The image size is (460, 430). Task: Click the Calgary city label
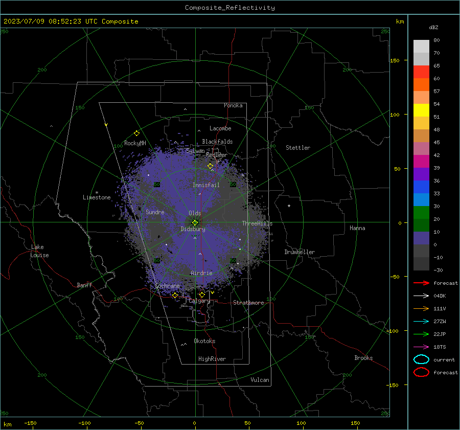tap(199, 301)
